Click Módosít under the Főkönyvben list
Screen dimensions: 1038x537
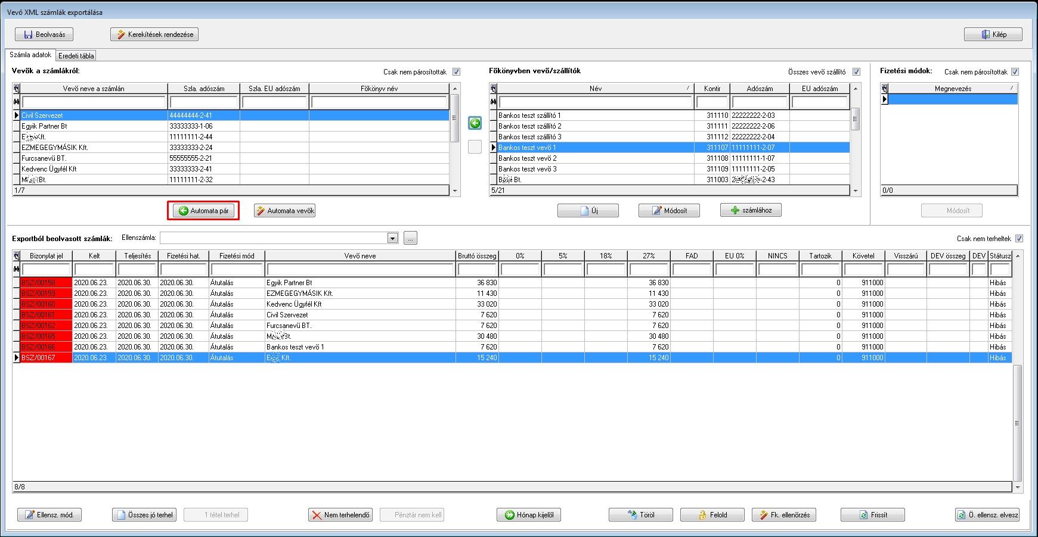pyautogui.click(x=669, y=211)
